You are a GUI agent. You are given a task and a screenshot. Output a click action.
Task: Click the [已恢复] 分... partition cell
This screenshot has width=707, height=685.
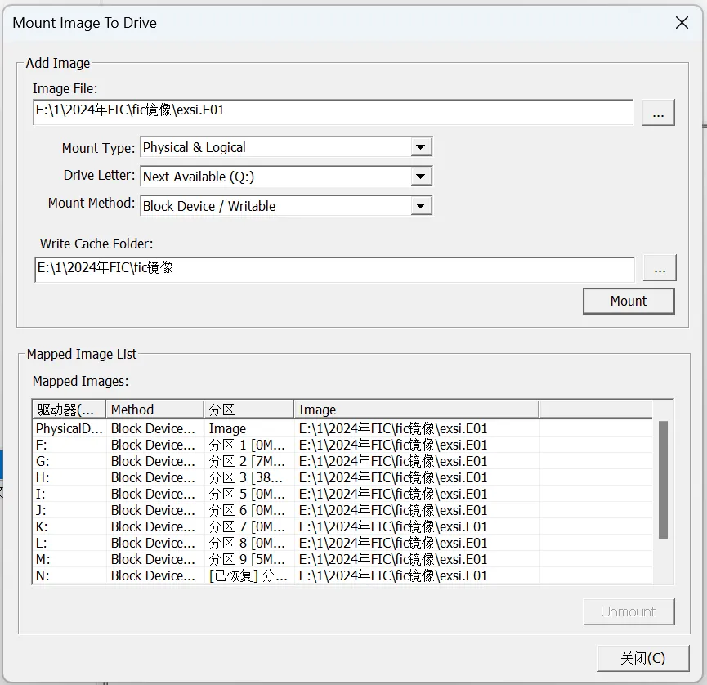(x=248, y=575)
